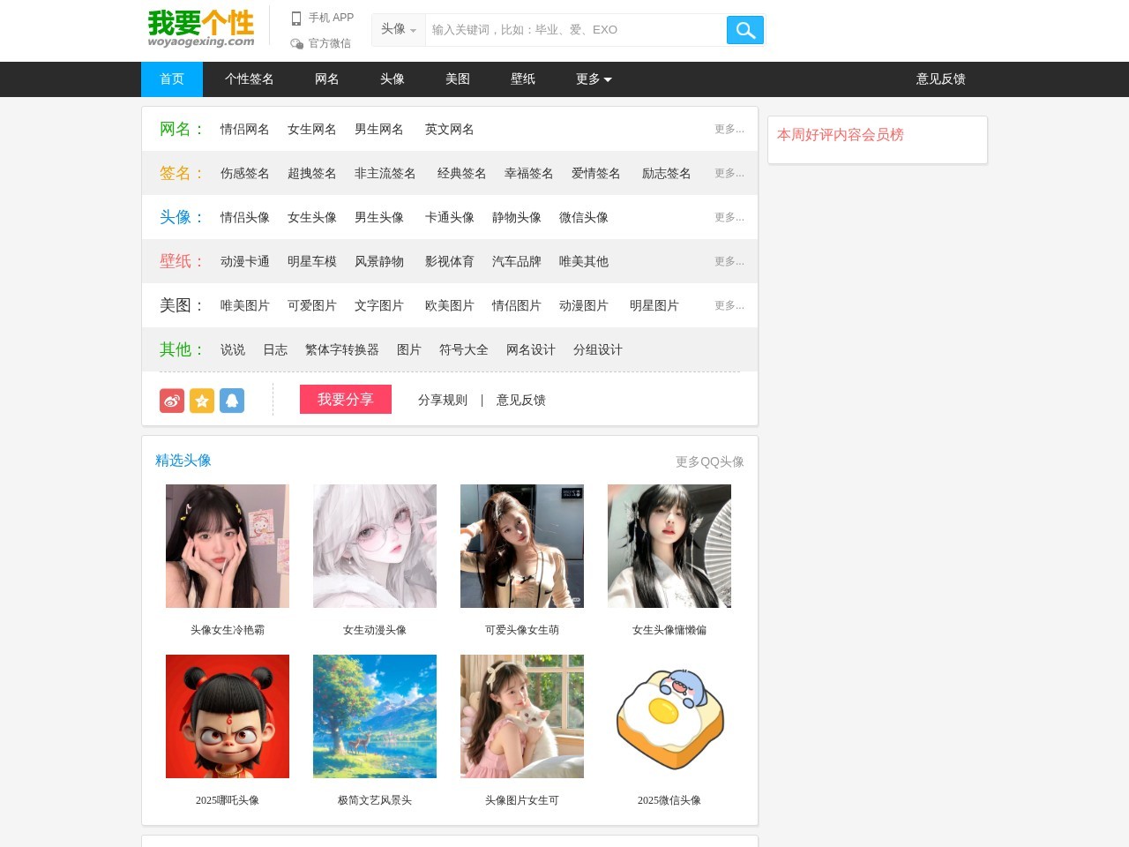Open 更多 next to the 网名 row
This screenshot has height=847, width=1129.
[x=729, y=129]
